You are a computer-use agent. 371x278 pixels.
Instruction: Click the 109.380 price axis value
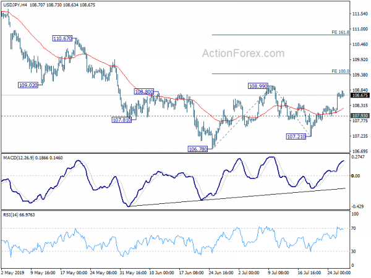pyautogui.click(x=360, y=75)
